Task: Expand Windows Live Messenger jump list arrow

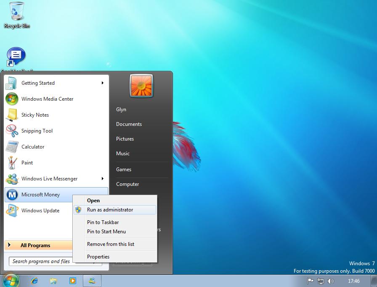Action: pyautogui.click(x=102, y=179)
